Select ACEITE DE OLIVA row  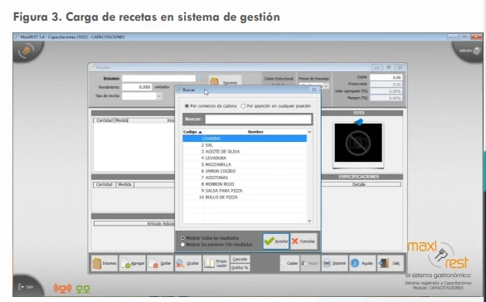click(245, 152)
